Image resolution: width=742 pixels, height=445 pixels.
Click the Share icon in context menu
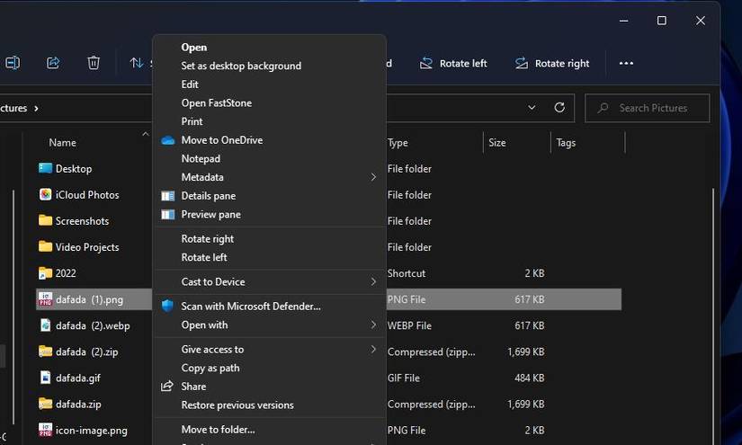(167, 387)
